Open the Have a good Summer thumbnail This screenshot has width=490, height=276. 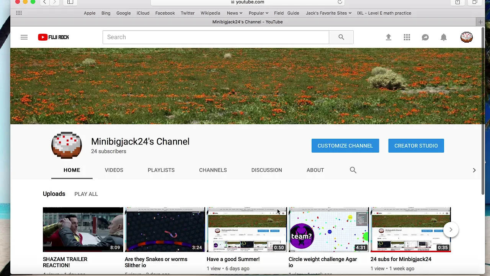tap(247, 230)
